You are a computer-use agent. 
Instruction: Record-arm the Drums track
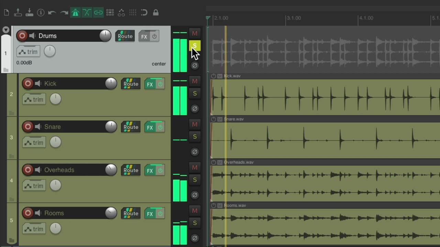coord(22,36)
